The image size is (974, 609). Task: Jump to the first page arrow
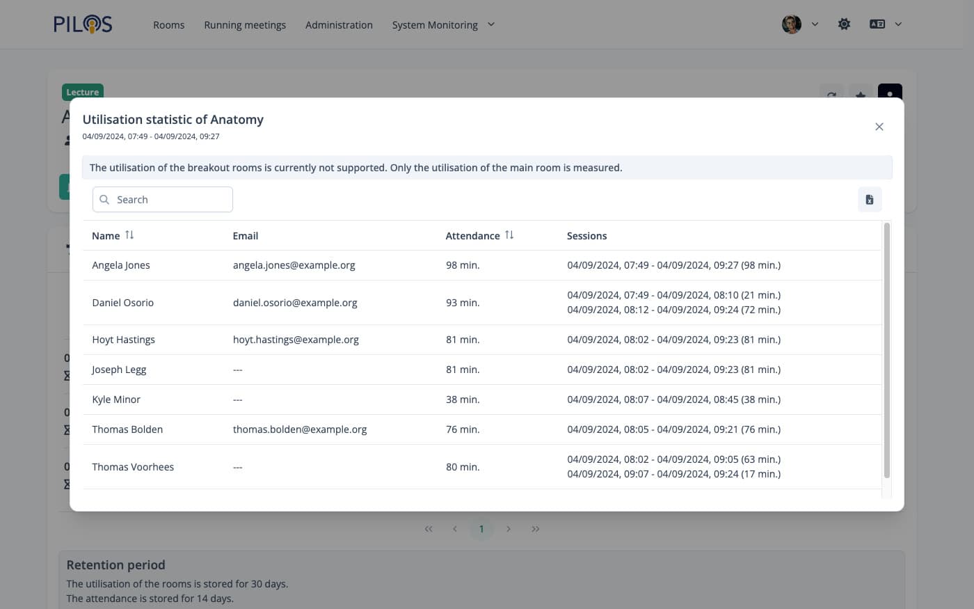pyautogui.click(x=429, y=529)
